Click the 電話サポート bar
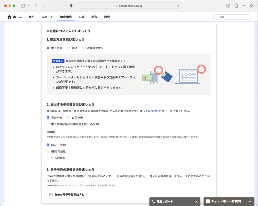 click(x=175, y=201)
